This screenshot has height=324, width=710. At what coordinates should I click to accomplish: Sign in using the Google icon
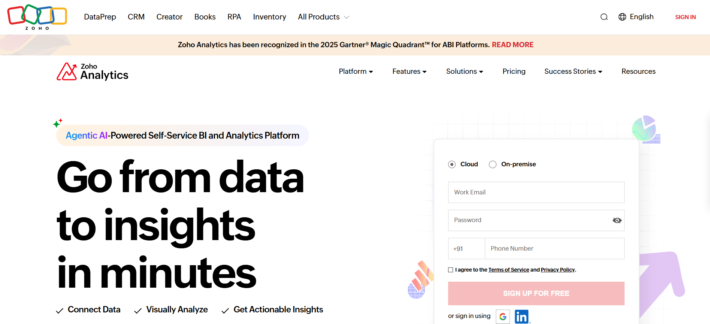tap(503, 317)
